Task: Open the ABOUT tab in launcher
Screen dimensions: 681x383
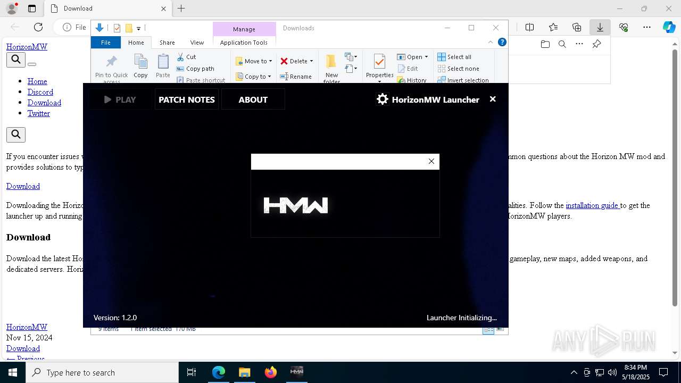Action: click(x=253, y=99)
